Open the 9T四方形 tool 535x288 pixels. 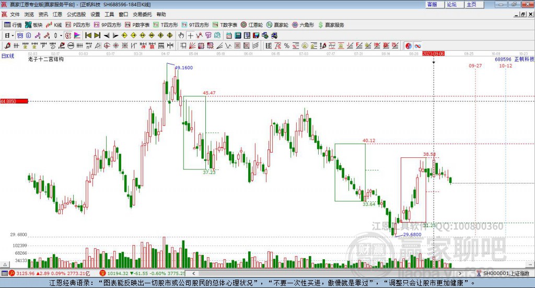[x=195, y=25]
